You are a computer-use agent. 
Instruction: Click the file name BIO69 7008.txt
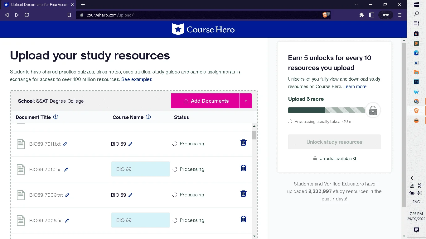[46, 221]
